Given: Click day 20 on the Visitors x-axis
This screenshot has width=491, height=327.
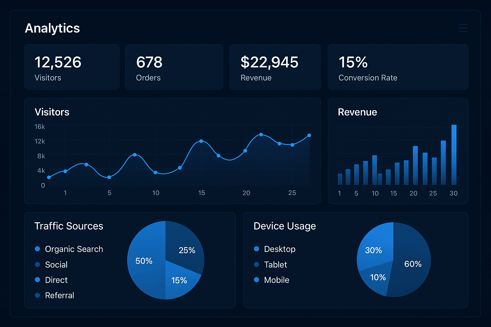Looking at the screenshot, I should point(246,193).
